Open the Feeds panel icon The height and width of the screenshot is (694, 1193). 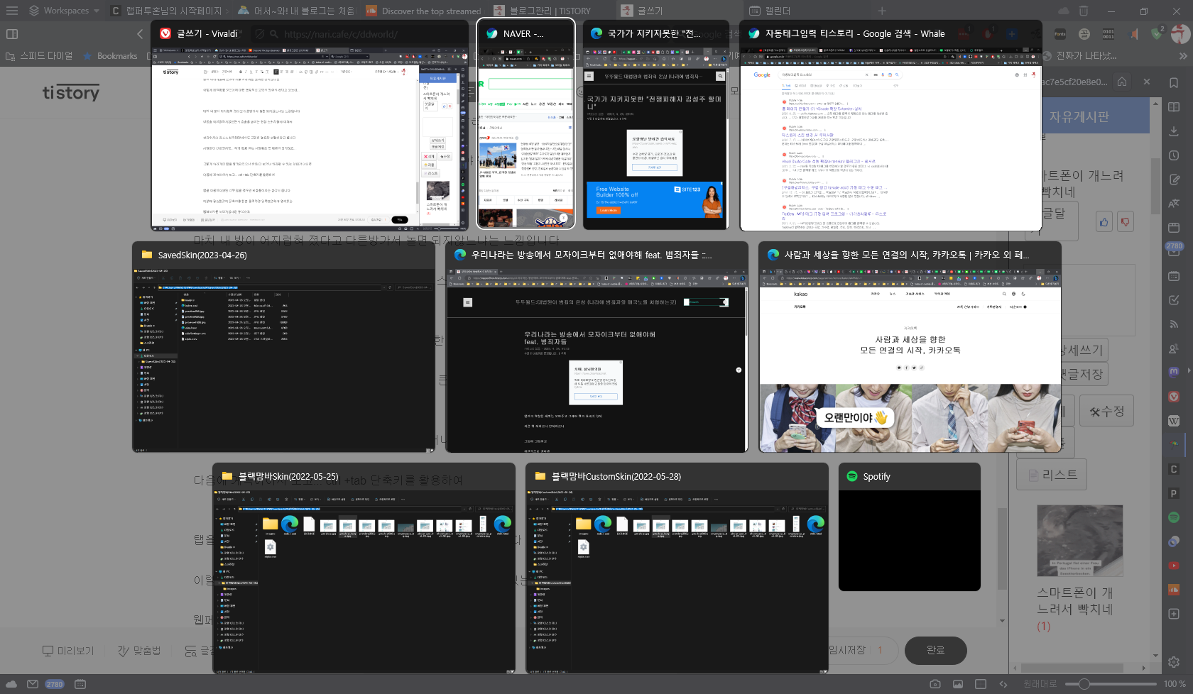1174,324
